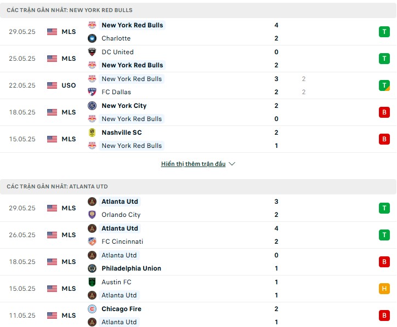
Task: Click orange H badge for Austin FC match
Action: point(384,288)
